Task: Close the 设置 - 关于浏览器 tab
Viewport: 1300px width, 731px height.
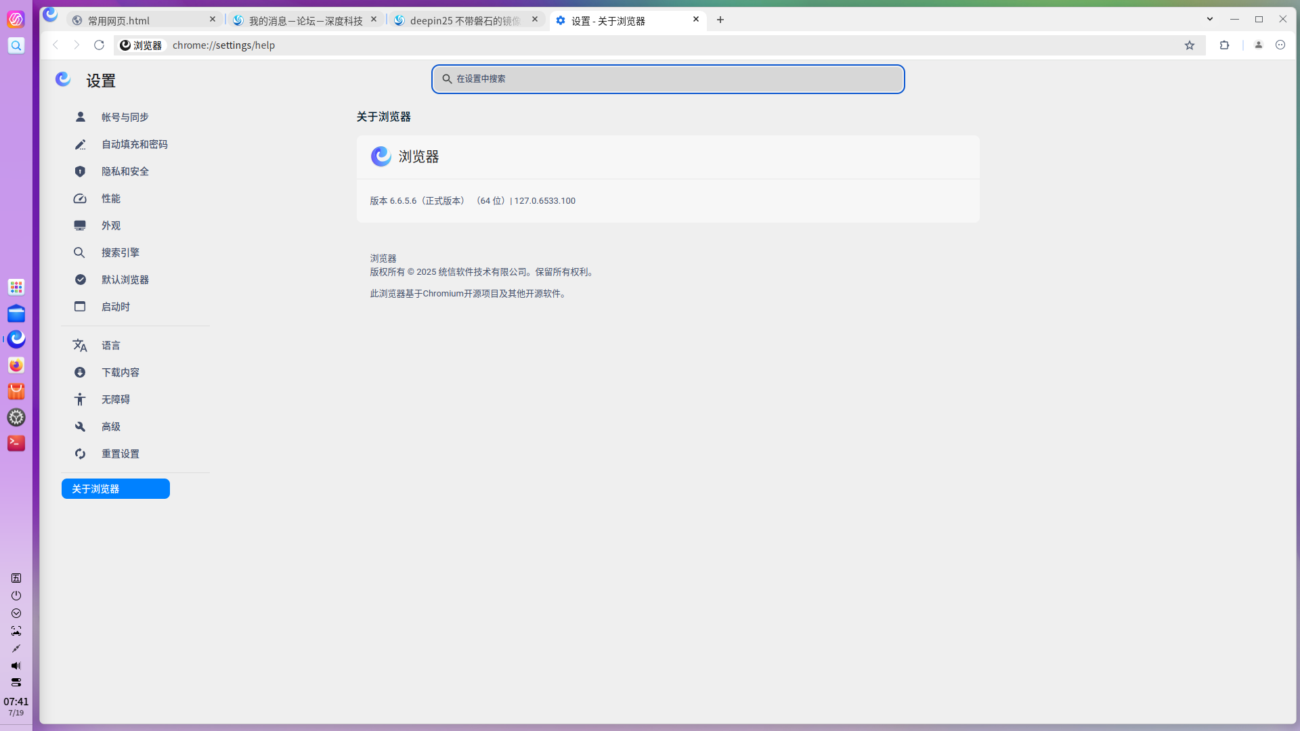Action: pos(696,20)
